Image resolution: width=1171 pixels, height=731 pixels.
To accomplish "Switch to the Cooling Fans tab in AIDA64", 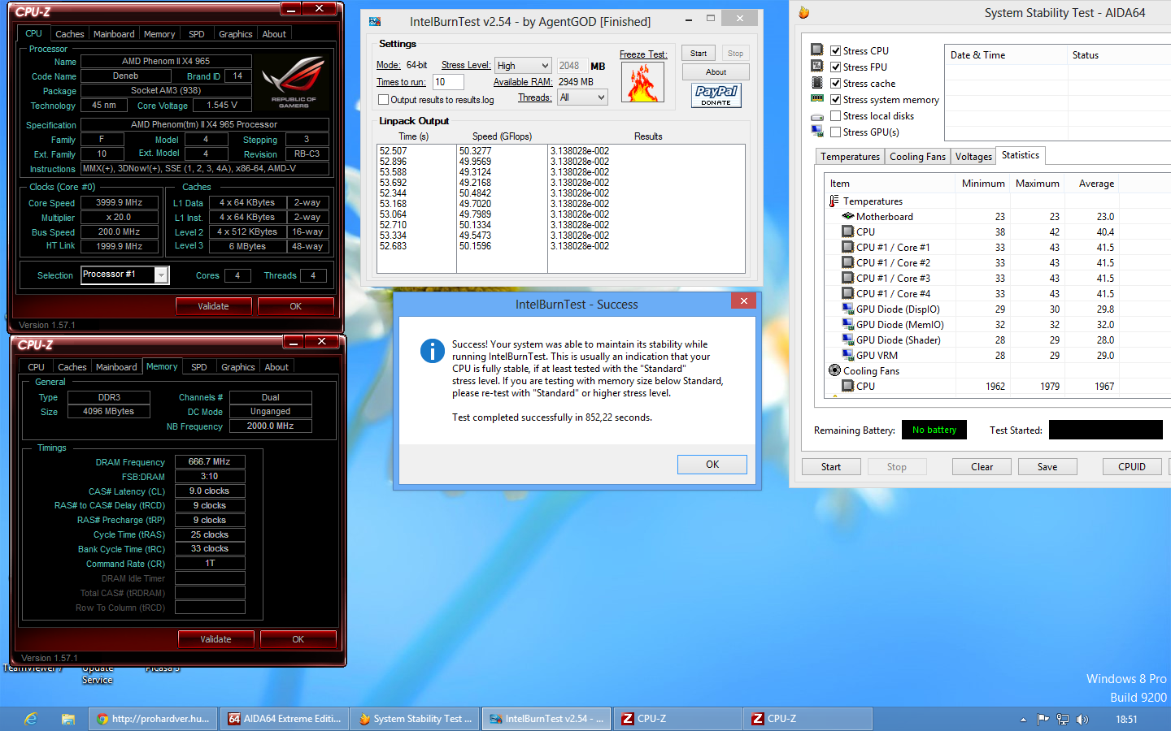I will [x=917, y=157].
